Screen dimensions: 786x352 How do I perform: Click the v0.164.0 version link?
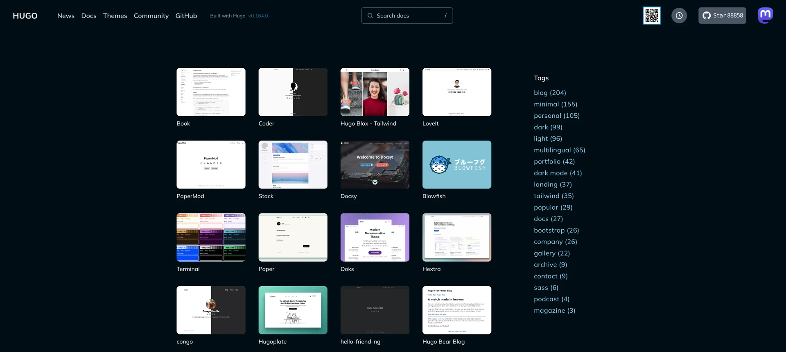(258, 16)
